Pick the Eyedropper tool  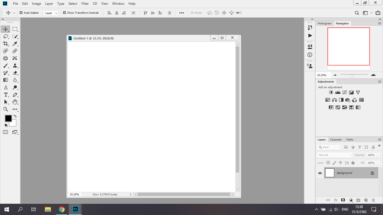tap(15, 44)
